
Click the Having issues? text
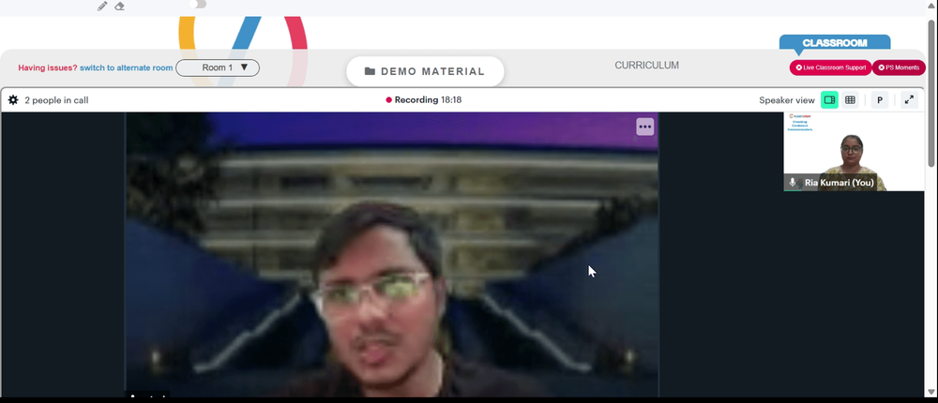(48, 67)
